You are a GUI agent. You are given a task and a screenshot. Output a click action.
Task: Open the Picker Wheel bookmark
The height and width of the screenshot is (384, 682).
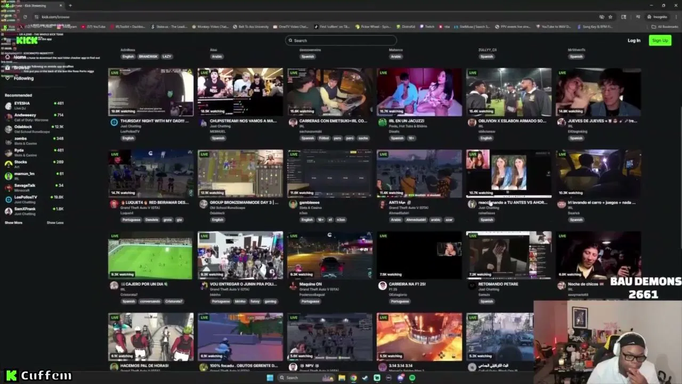pyautogui.click(x=374, y=27)
